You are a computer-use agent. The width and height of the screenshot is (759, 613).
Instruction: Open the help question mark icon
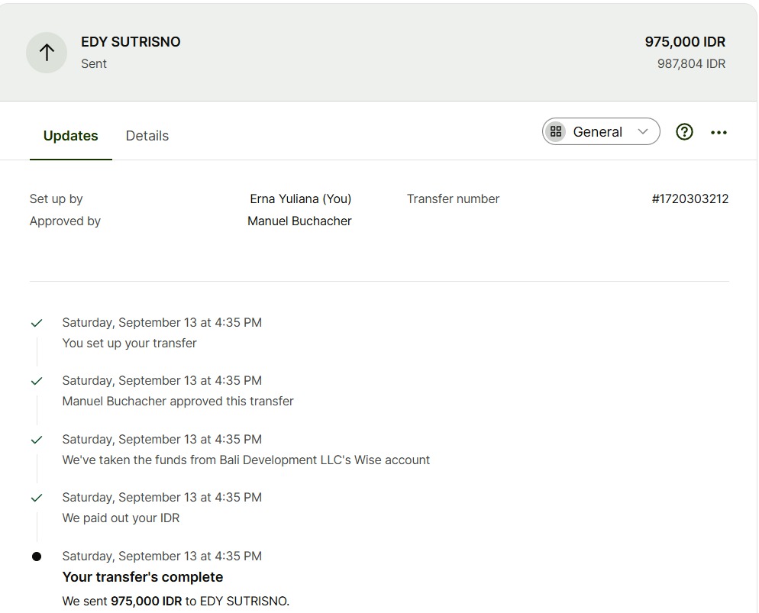point(684,132)
